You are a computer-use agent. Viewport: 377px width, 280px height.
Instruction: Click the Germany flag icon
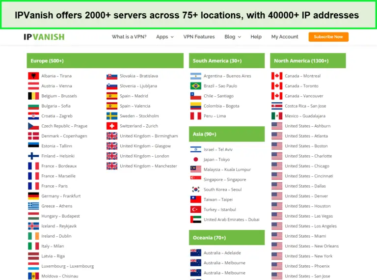[x=33, y=196]
